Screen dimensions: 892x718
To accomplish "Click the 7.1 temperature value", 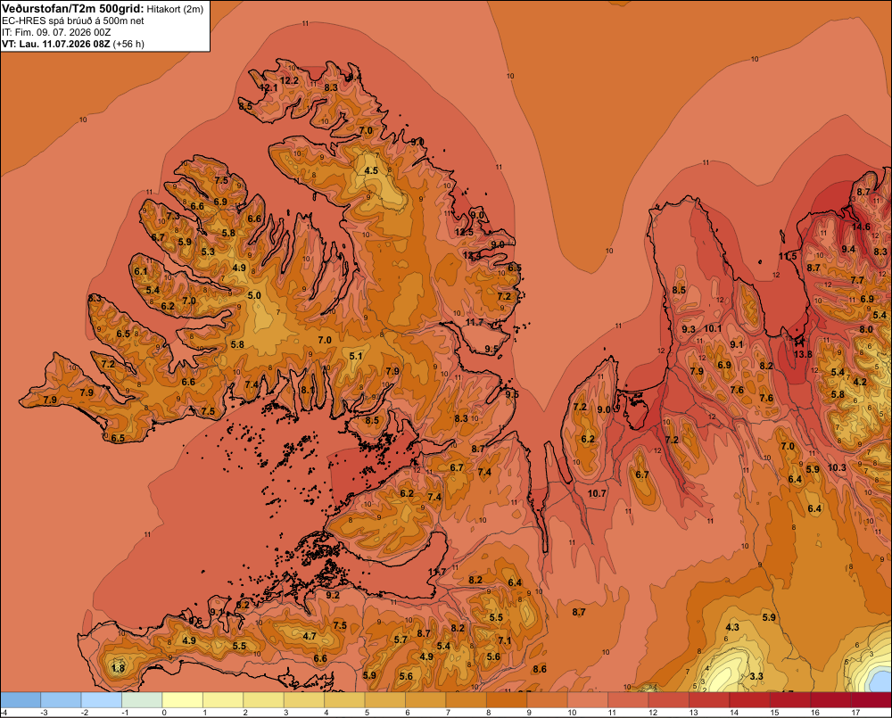I will [505, 640].
